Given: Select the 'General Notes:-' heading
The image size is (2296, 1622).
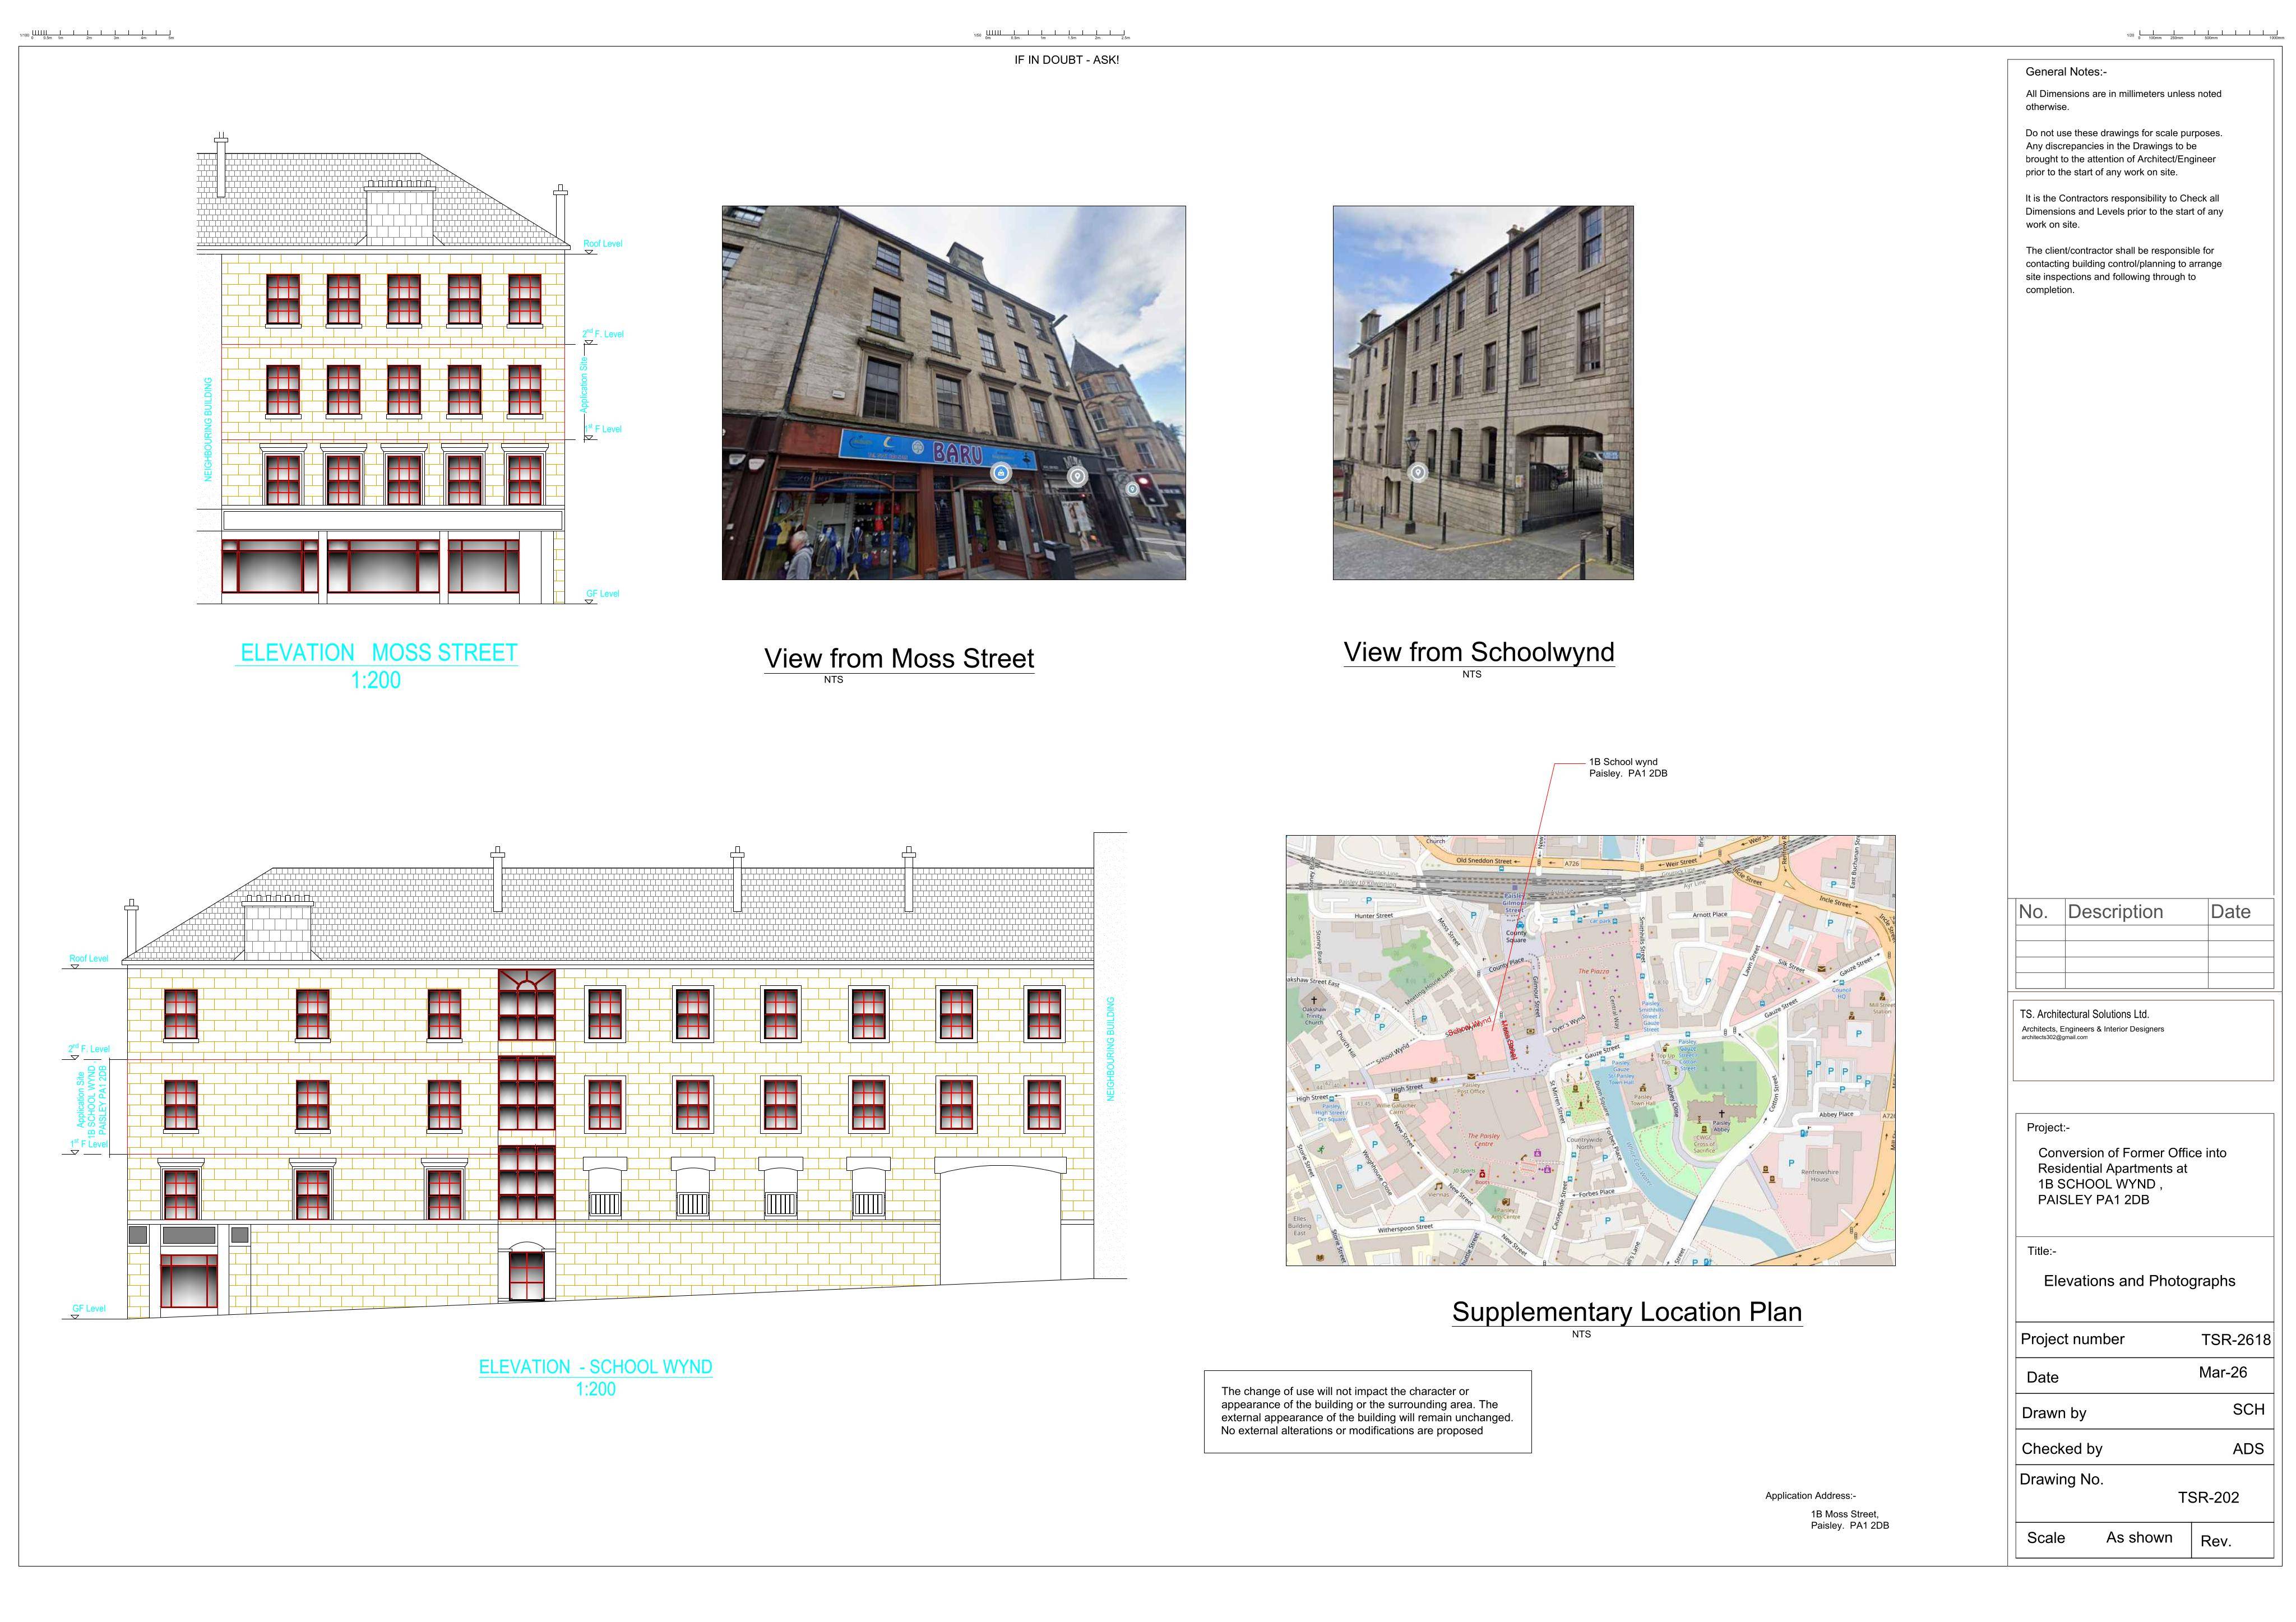Looking at the screenshot, I should click(2066, 72).
